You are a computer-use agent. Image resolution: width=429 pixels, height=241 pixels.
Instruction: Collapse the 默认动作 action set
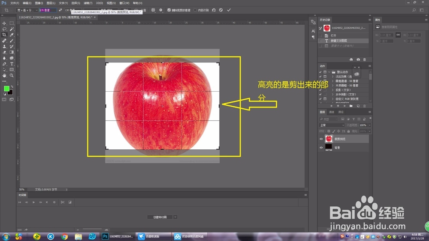[329, 72]
